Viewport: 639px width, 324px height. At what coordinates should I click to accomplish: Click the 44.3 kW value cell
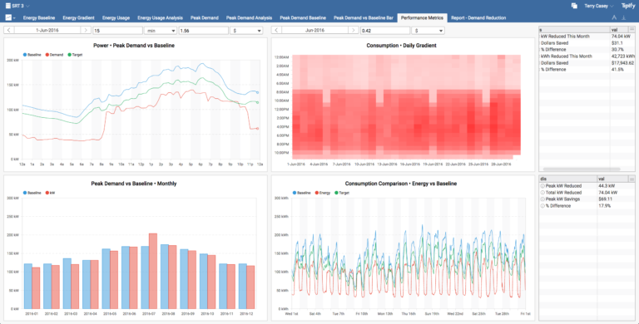pos(617,186)
